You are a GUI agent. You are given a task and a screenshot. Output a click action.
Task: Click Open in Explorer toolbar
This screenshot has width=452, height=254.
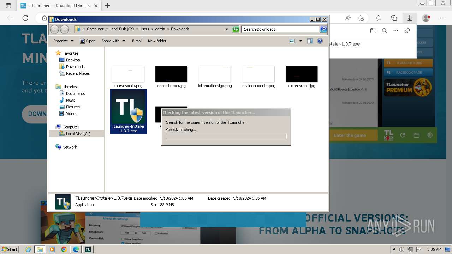[88, 41]
